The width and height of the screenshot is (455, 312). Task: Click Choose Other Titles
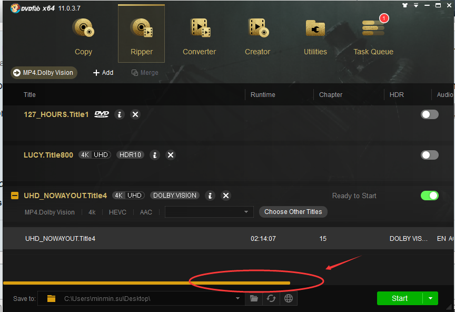[x=293, y=212]
